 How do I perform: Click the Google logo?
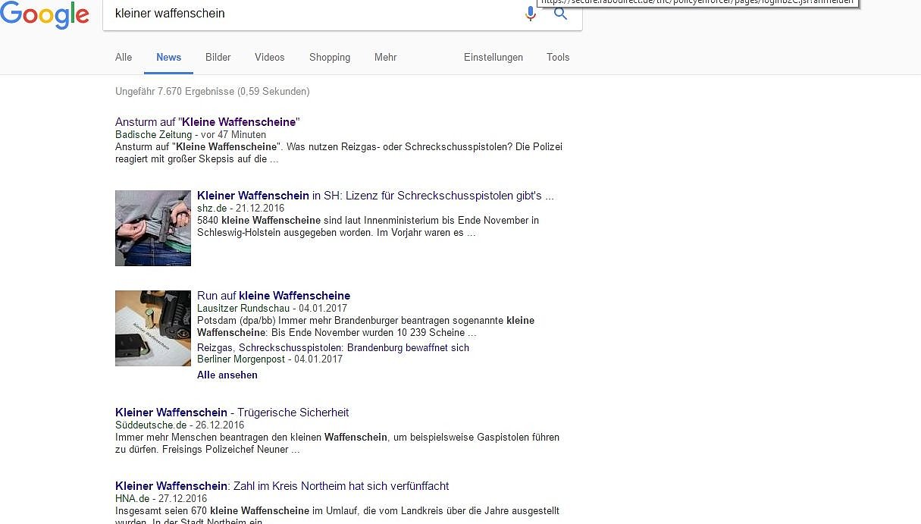[x=45, y=15]
